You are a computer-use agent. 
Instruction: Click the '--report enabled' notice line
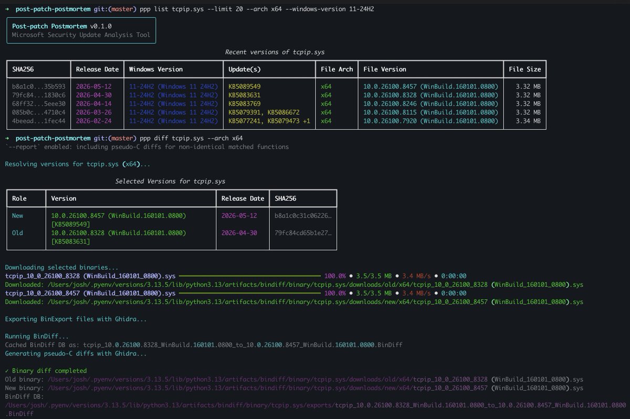[x=146, y=147]
